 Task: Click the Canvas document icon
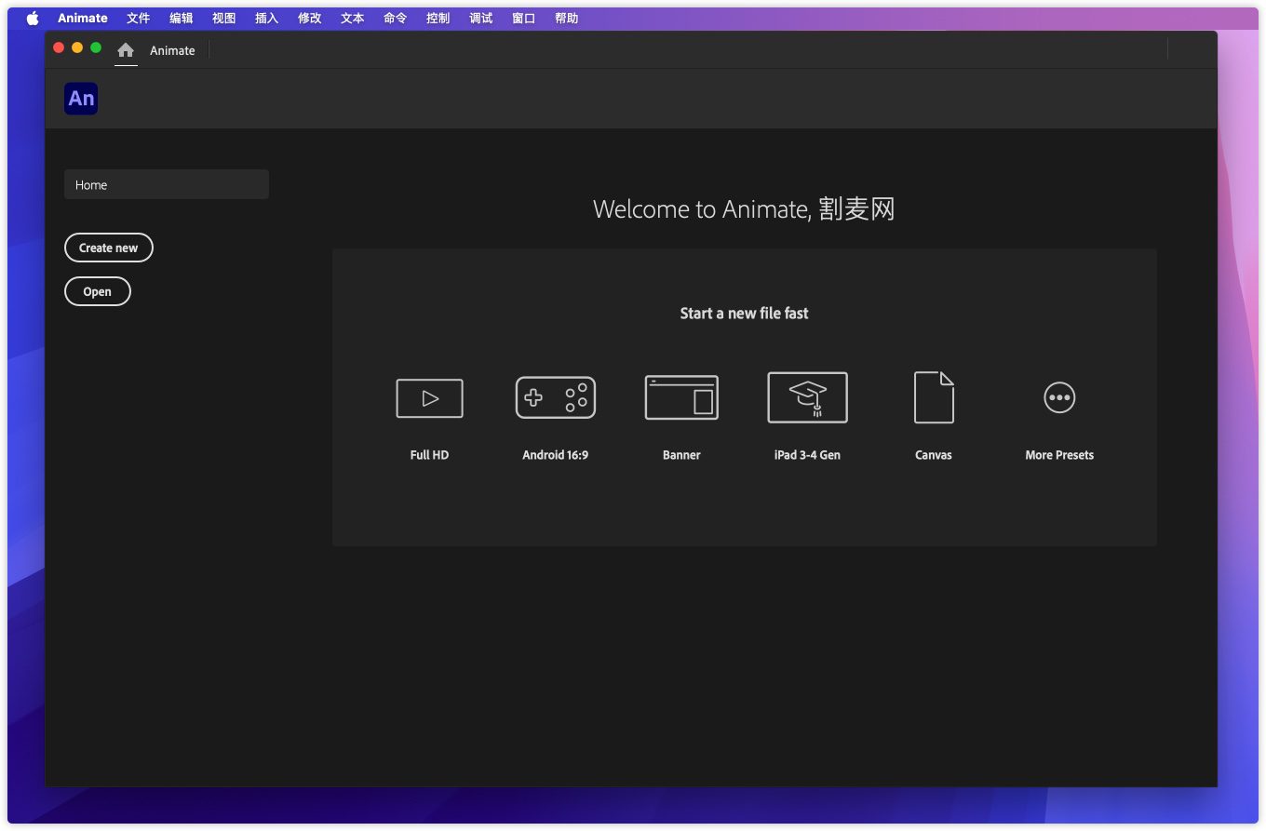[x=934, y=397]
